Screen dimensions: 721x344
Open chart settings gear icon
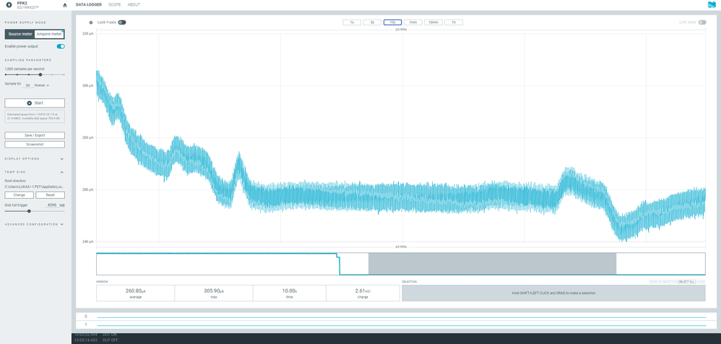[90, 22]
